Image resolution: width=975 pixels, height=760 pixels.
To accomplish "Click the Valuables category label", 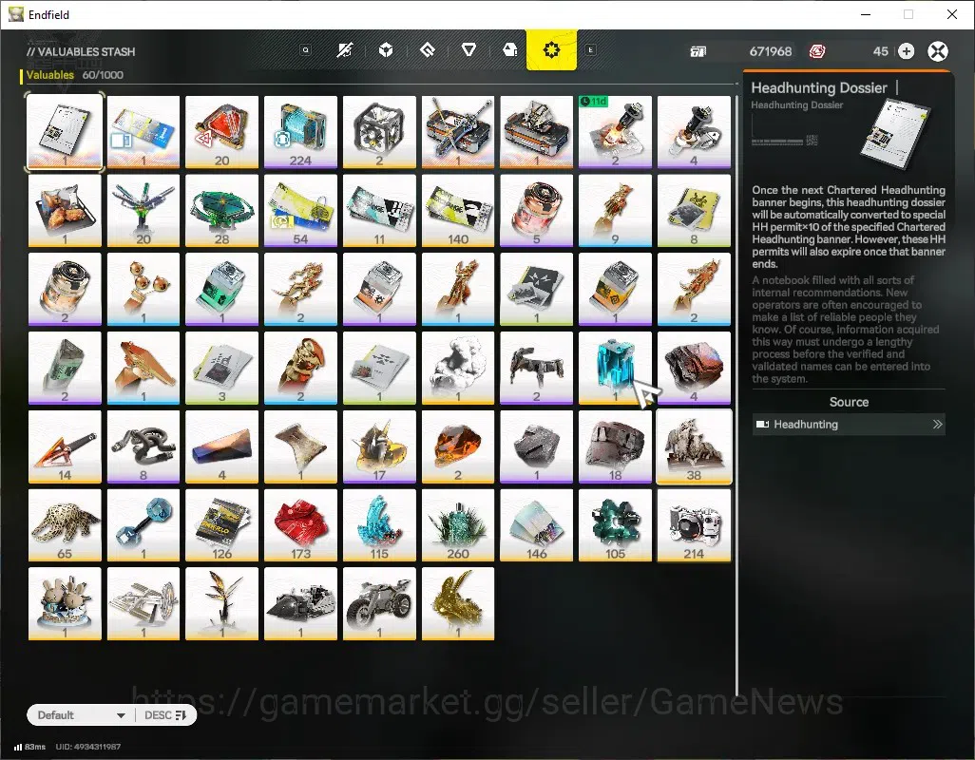I will [x=49, y=75].
